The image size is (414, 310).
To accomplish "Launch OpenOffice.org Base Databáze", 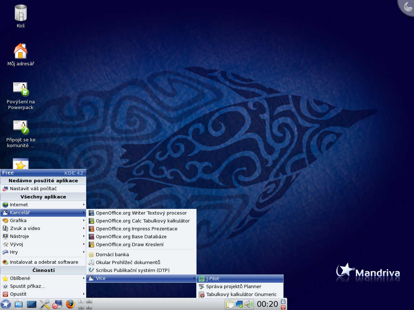I will click(142, 236).
